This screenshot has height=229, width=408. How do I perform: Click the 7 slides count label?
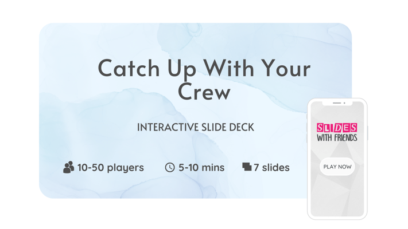click(271, 168)
